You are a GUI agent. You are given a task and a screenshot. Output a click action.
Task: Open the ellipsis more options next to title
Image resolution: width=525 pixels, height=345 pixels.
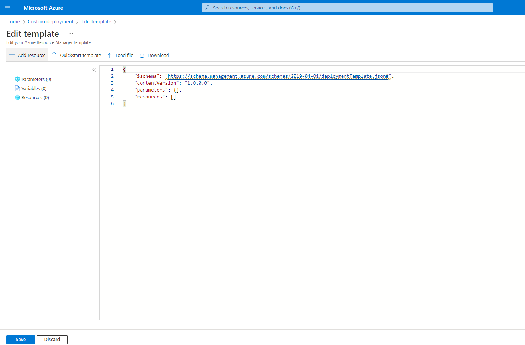(71, 34)
